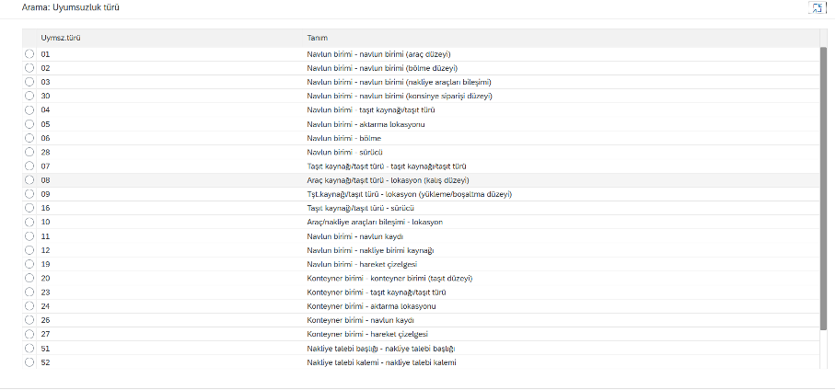The width and height of the screenshot is (836, 390).
Task: Select radio button for type 20
Action: [29, 278]
